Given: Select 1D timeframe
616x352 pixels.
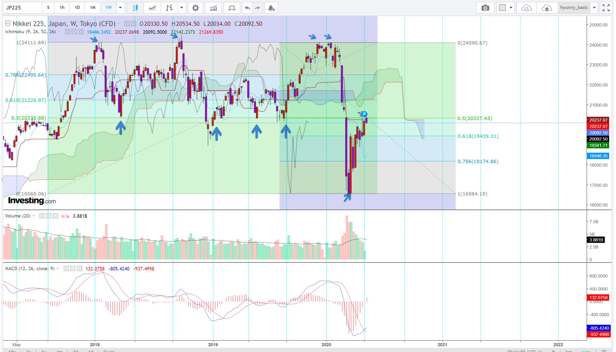Looking at the screenshot, I should coord(77,8).
